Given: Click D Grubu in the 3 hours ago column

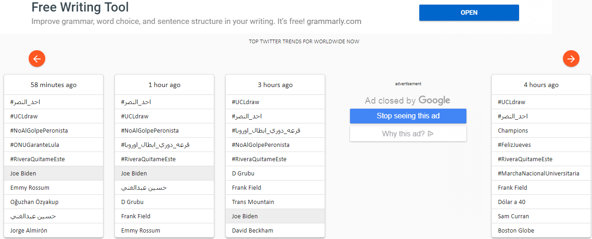Looking at the screenshot, I should (x=275, y=173).
